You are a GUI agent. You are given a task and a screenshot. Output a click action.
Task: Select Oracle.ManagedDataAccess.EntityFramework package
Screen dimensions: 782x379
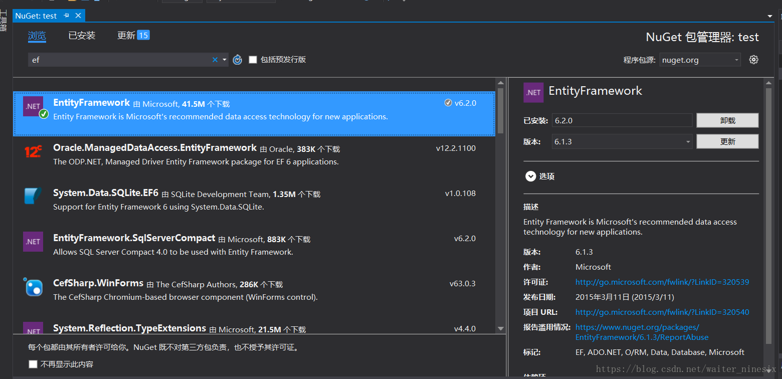(x=155, y=148)
